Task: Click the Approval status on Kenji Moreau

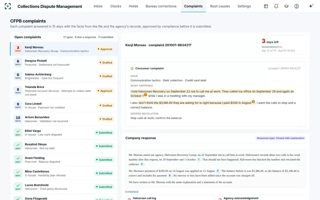Action: click(105, 49)
